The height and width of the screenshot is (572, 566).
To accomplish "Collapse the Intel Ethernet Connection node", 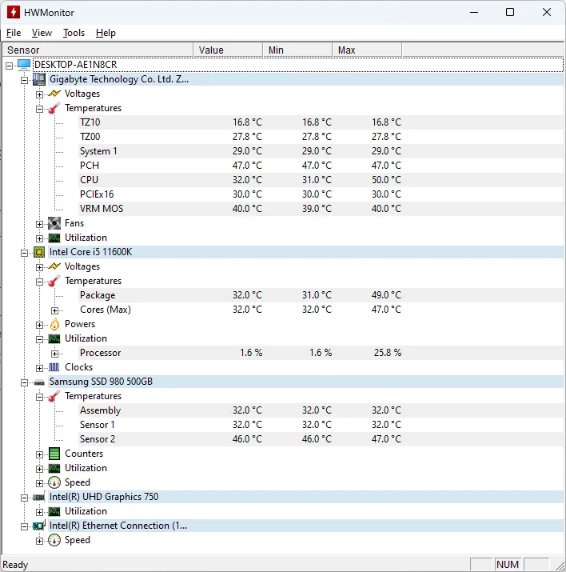I will [25, 526].
